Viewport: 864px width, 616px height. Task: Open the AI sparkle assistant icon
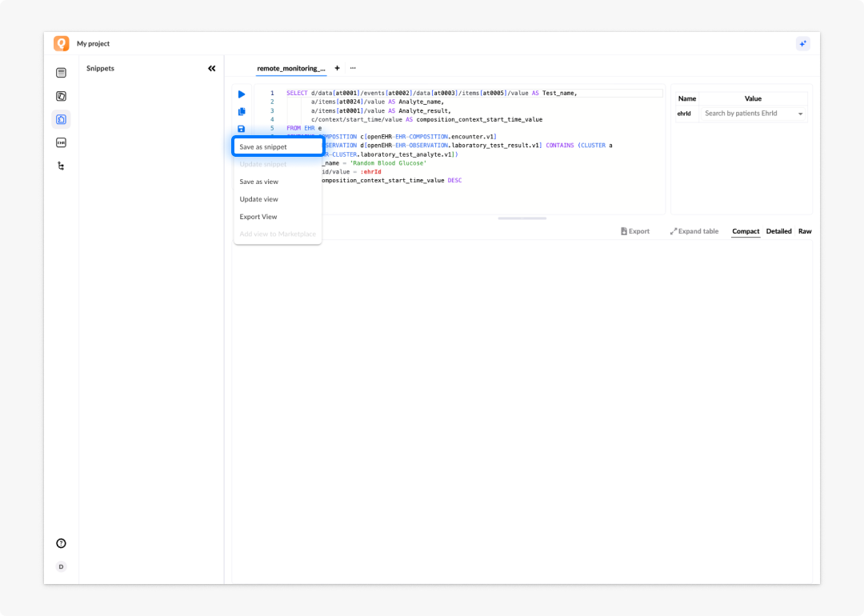pyautogui.click(x=803, y=43)
